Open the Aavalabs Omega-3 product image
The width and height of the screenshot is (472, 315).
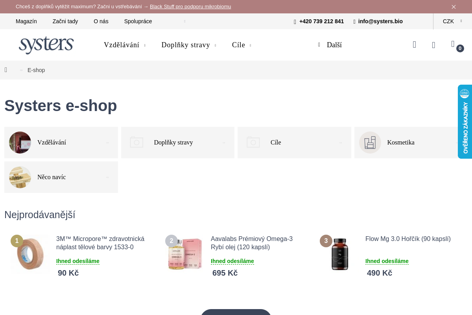[185, 254]
